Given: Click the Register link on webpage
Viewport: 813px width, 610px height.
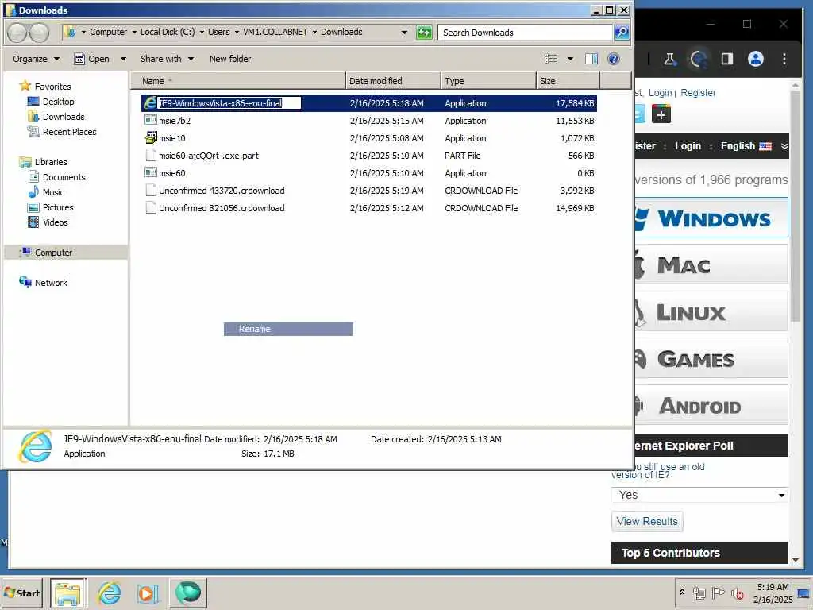Looking at the screenshot, I should 698,92.
